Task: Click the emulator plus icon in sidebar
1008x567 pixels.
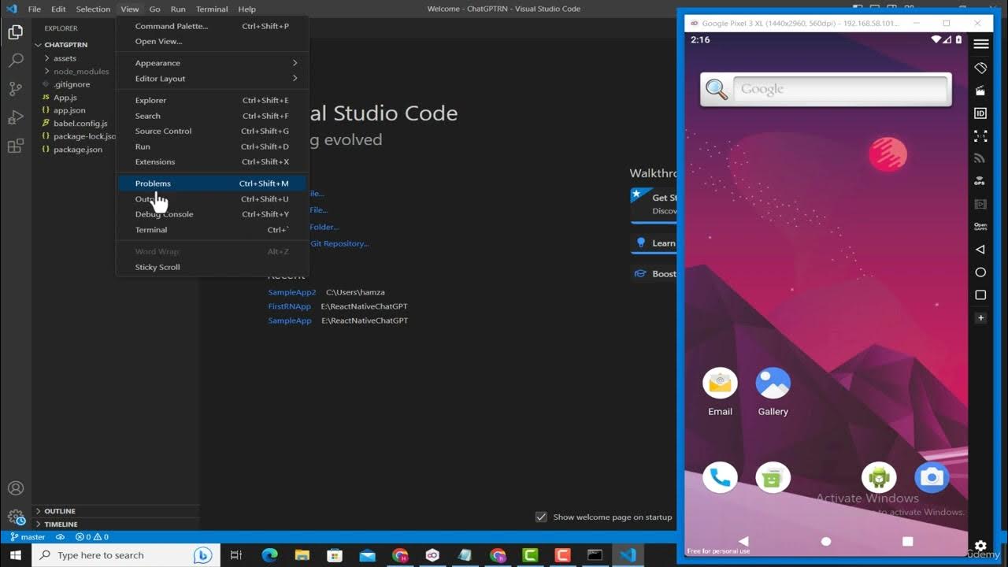Action: pyautogui.click(x=980, y=318)
